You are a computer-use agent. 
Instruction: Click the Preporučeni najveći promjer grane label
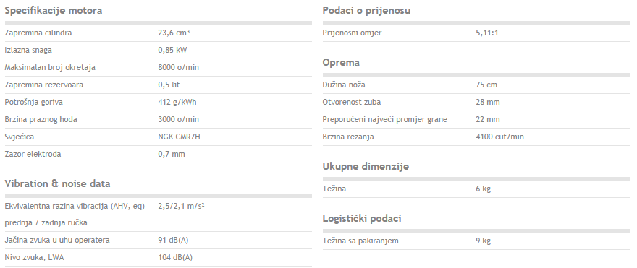point(384,120)
